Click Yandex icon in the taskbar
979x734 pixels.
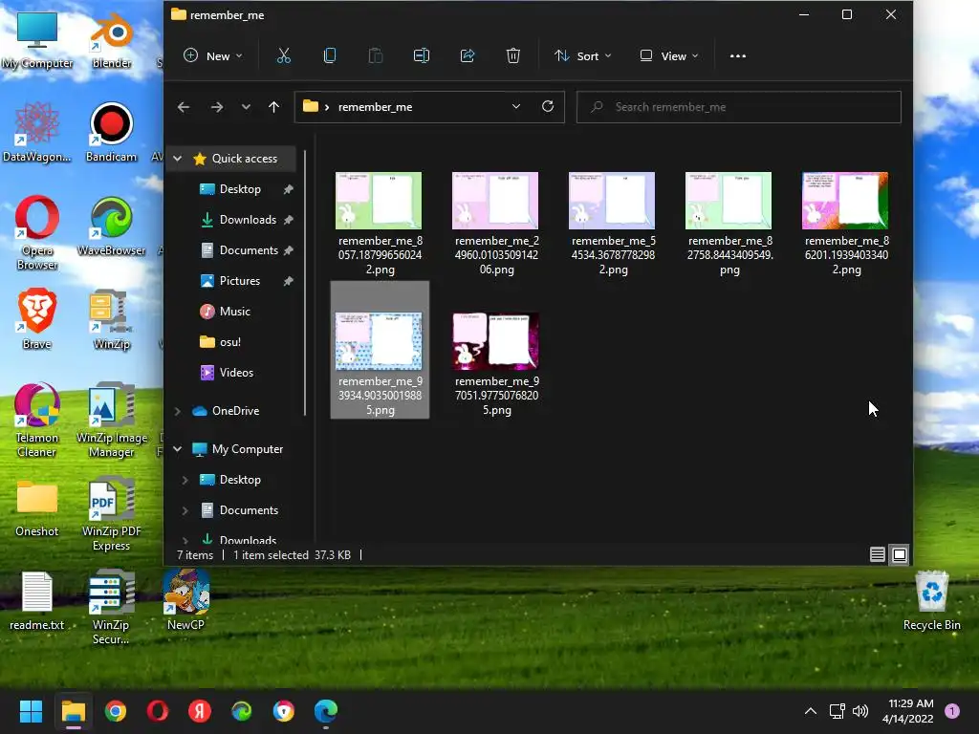(200, 711)
